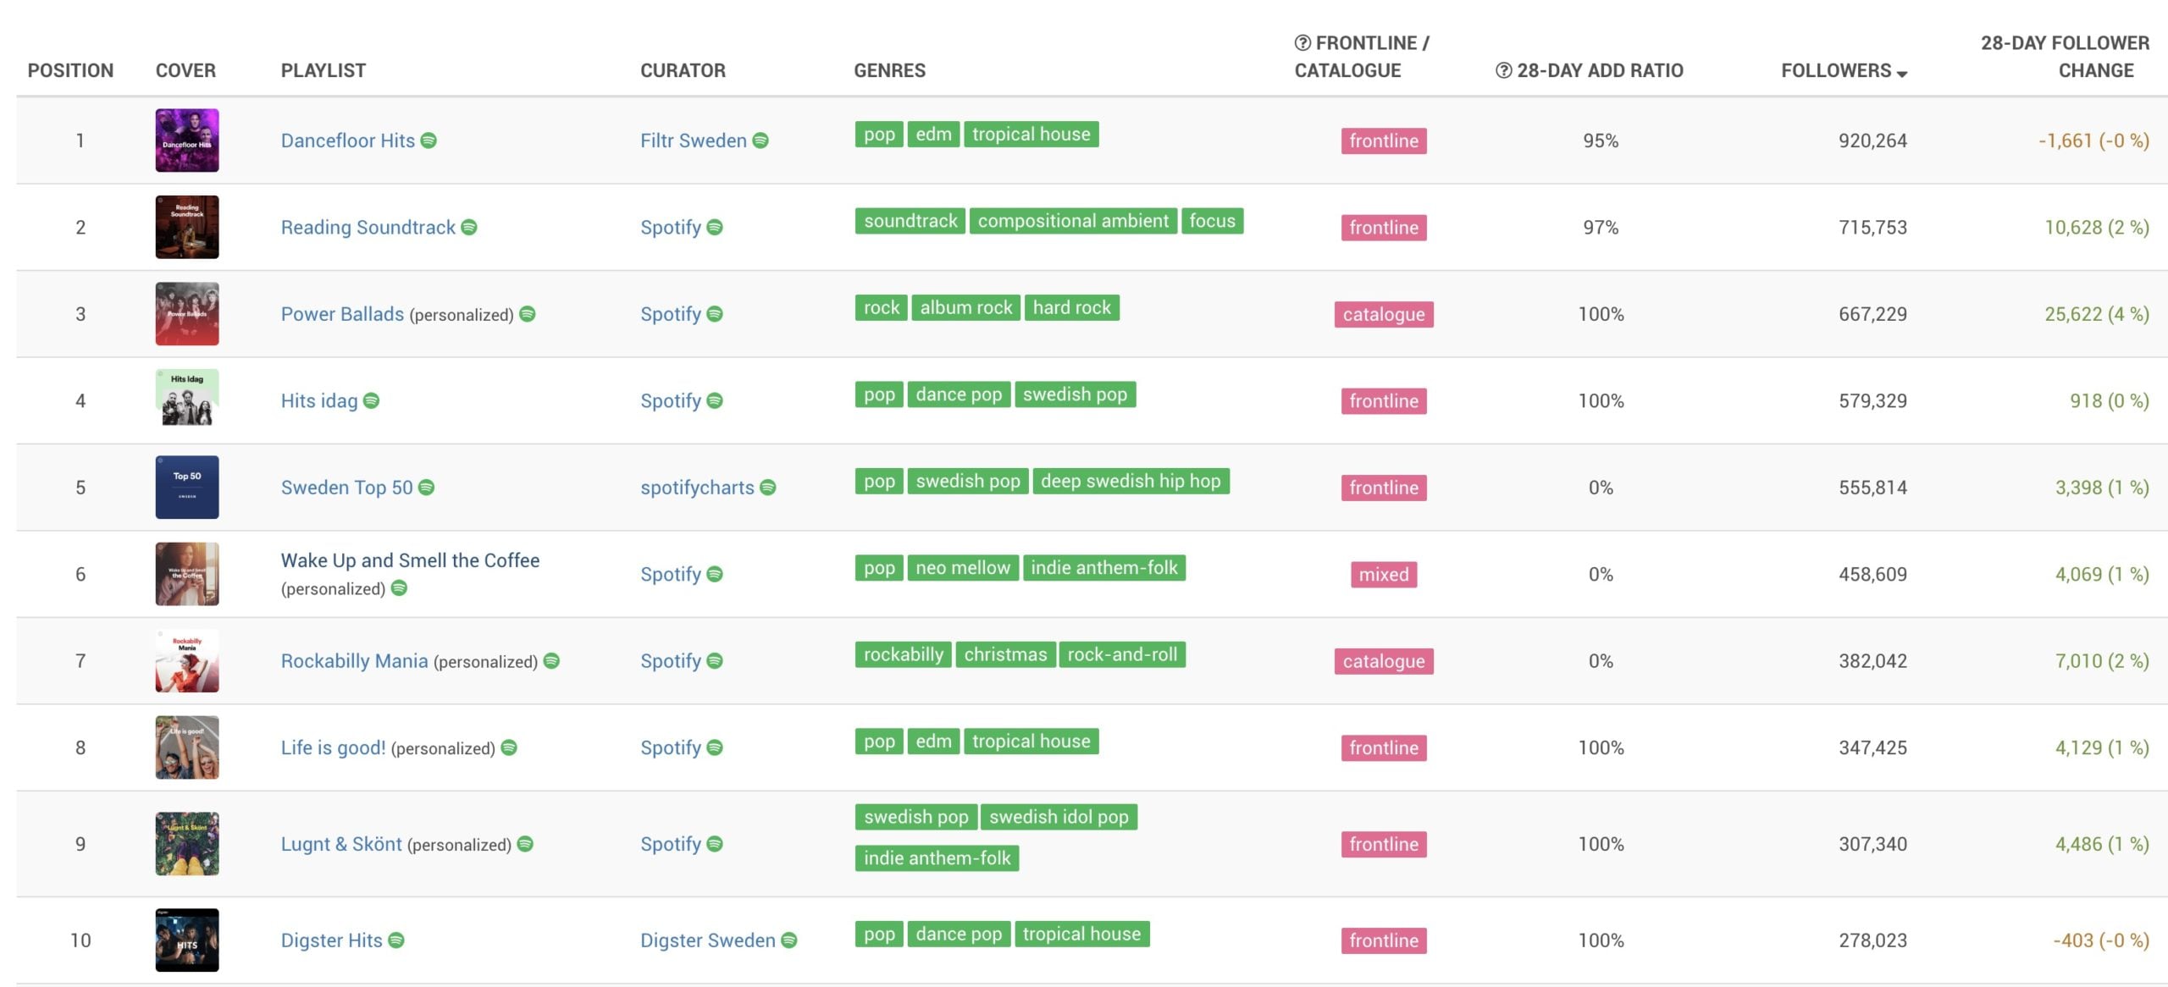2168x987 pixels.
Task: Click the Playlist column header
Action: point(323,71)
